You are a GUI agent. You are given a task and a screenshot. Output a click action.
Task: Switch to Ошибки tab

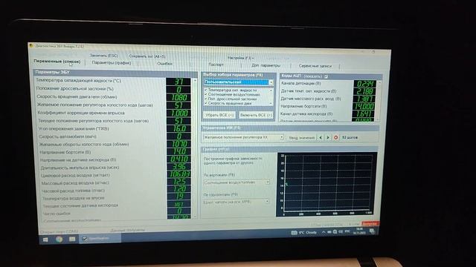click(165, 64)
